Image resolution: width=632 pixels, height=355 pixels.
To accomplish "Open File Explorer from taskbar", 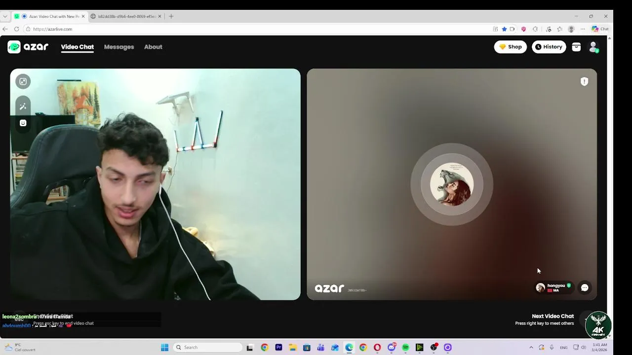I will coord(292,348).
